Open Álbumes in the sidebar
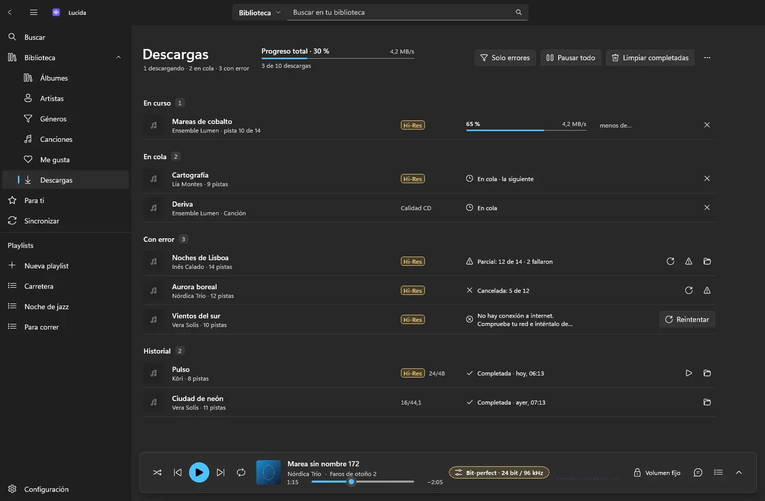The height and width of the screenshot is (501, 765). coord(65,78)
